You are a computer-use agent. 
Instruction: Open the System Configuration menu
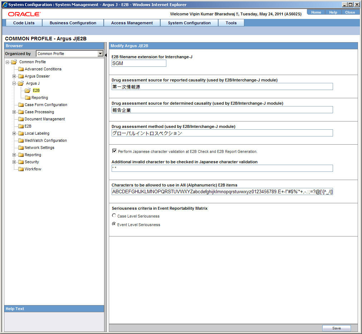point(189,23)
